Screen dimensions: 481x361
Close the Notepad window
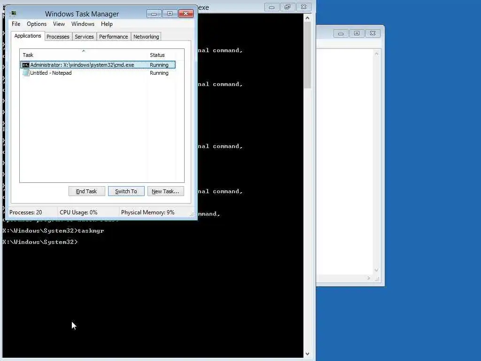pyautogui.click(x=372, y=33)
